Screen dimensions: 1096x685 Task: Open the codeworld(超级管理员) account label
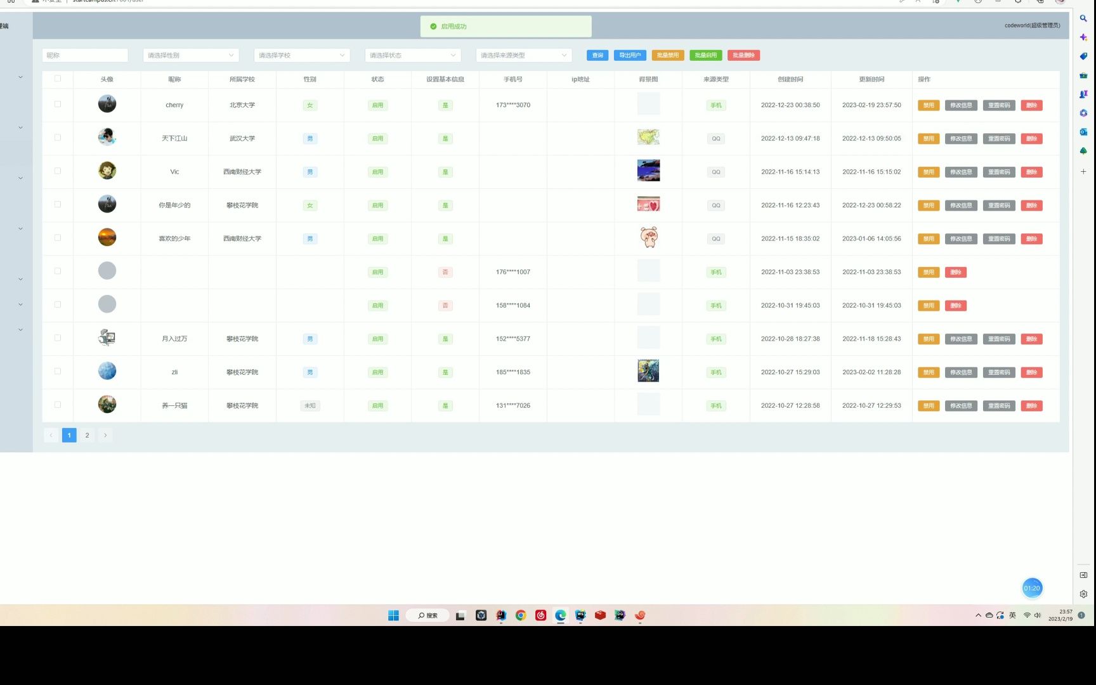1032,25
